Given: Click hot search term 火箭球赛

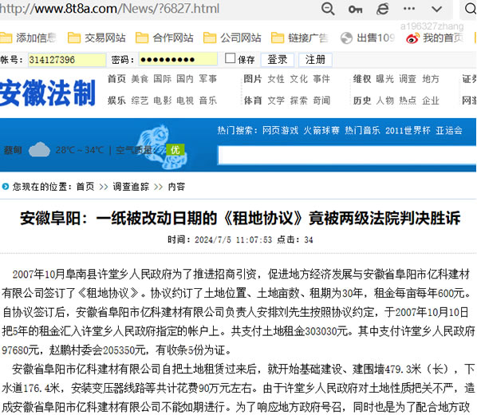Looking at the screenshot, I should 321,130.
